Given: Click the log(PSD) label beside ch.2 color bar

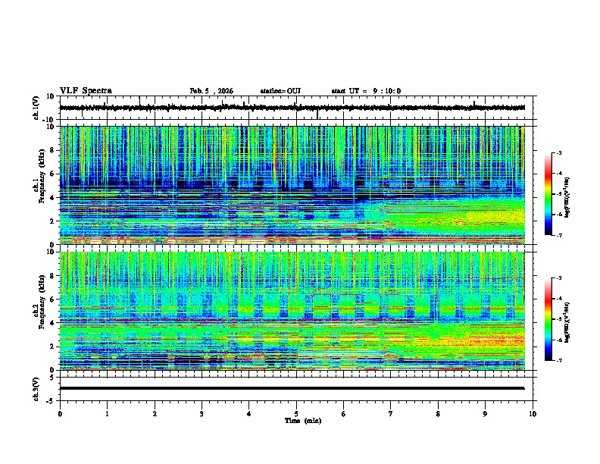Looking at the screenshot, I should (567, 322).
